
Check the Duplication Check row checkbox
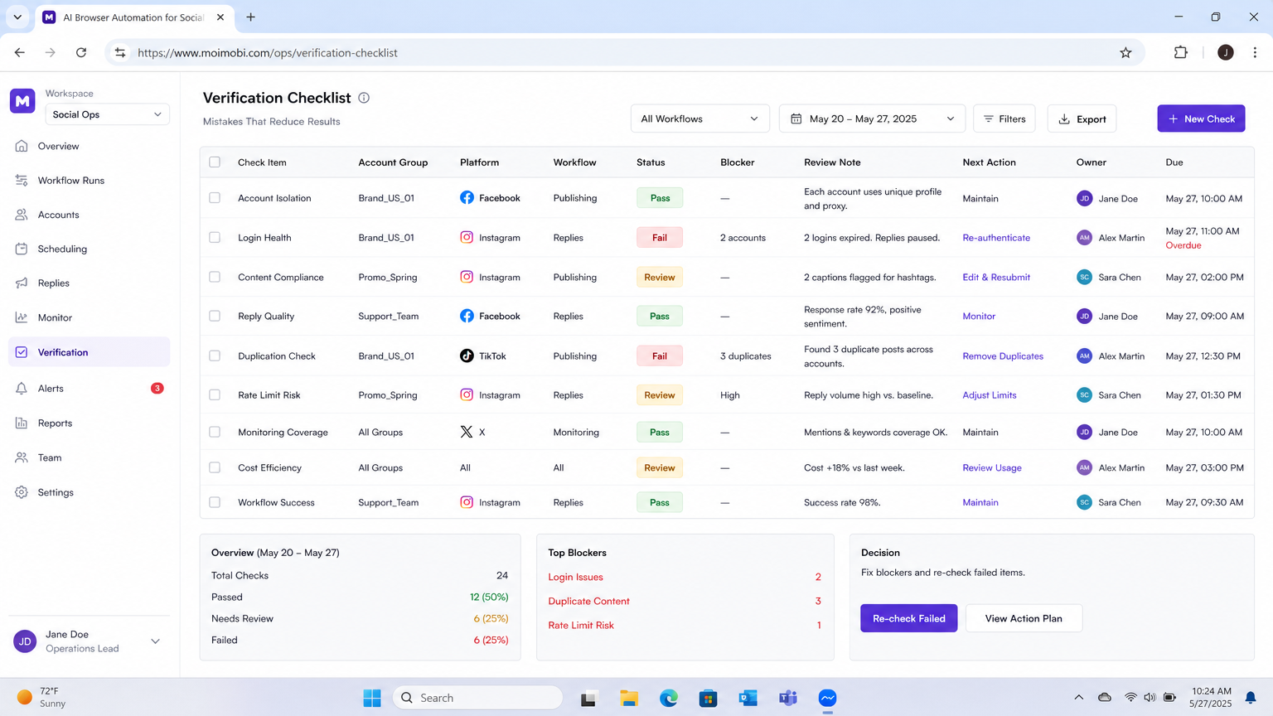215,356
